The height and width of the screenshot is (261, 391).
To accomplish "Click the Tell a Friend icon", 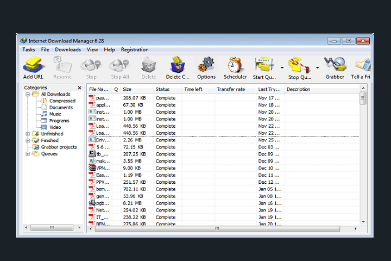I will coord(363,65).
